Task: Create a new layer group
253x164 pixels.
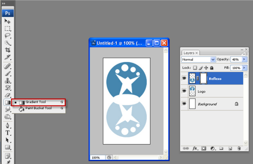Action: coord(221,148)
